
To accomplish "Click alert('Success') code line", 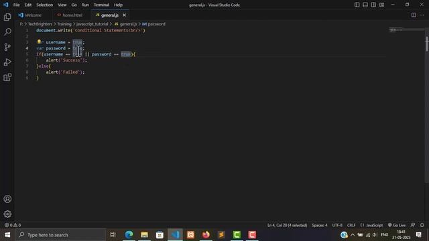I will click(x=66, y=60).
